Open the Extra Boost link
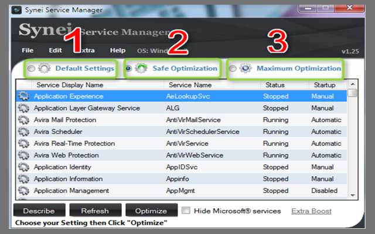 tap(311, 211)
